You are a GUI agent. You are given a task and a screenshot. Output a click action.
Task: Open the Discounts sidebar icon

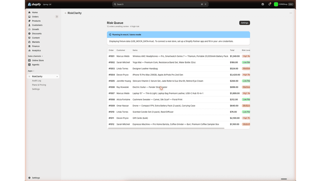[x=29, y=33]
